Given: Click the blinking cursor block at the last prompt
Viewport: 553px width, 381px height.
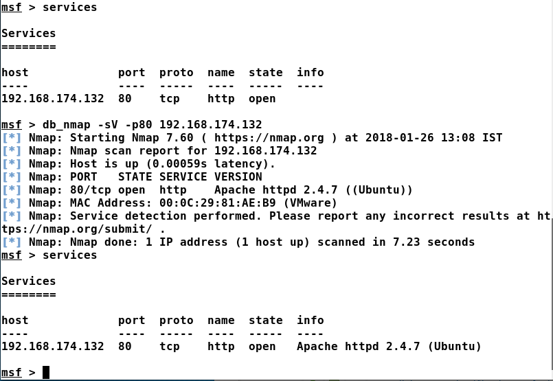Looking at the screenshot, I should [x=46, y=372].
